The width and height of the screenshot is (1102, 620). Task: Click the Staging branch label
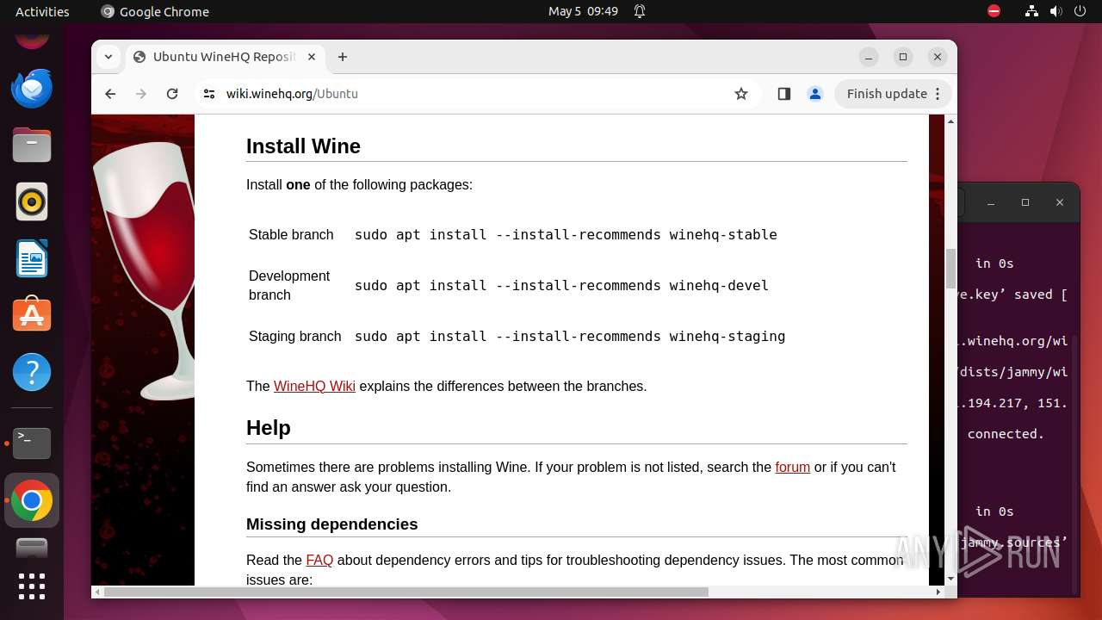pyautogui.click(x=295, y=336)
